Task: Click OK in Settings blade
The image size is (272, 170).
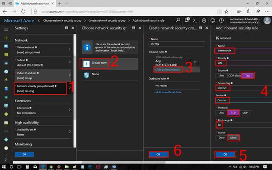Action: pos(24,154)
